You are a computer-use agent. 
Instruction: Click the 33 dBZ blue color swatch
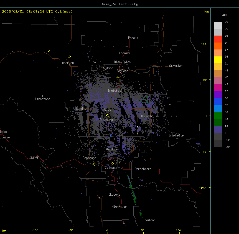pyautogui.click(x=218, y=108)
